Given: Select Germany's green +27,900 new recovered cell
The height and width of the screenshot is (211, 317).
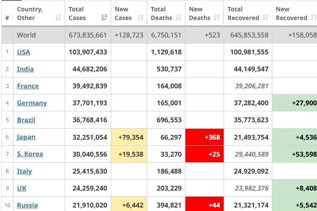Looking at the screenshot, I should tap(294, 103).
